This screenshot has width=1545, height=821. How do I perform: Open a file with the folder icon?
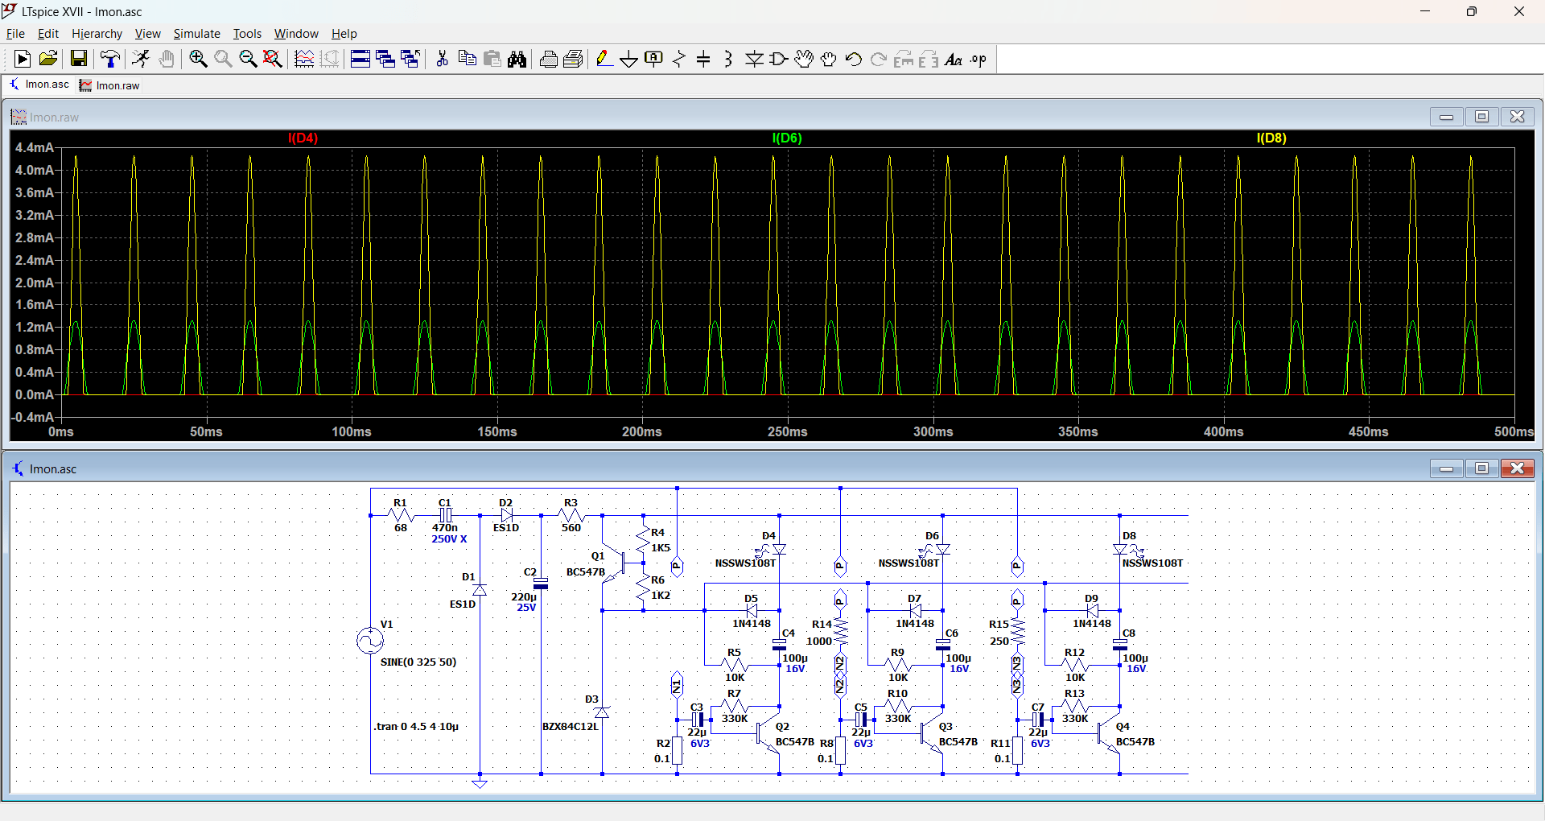[x=48, y=59]
